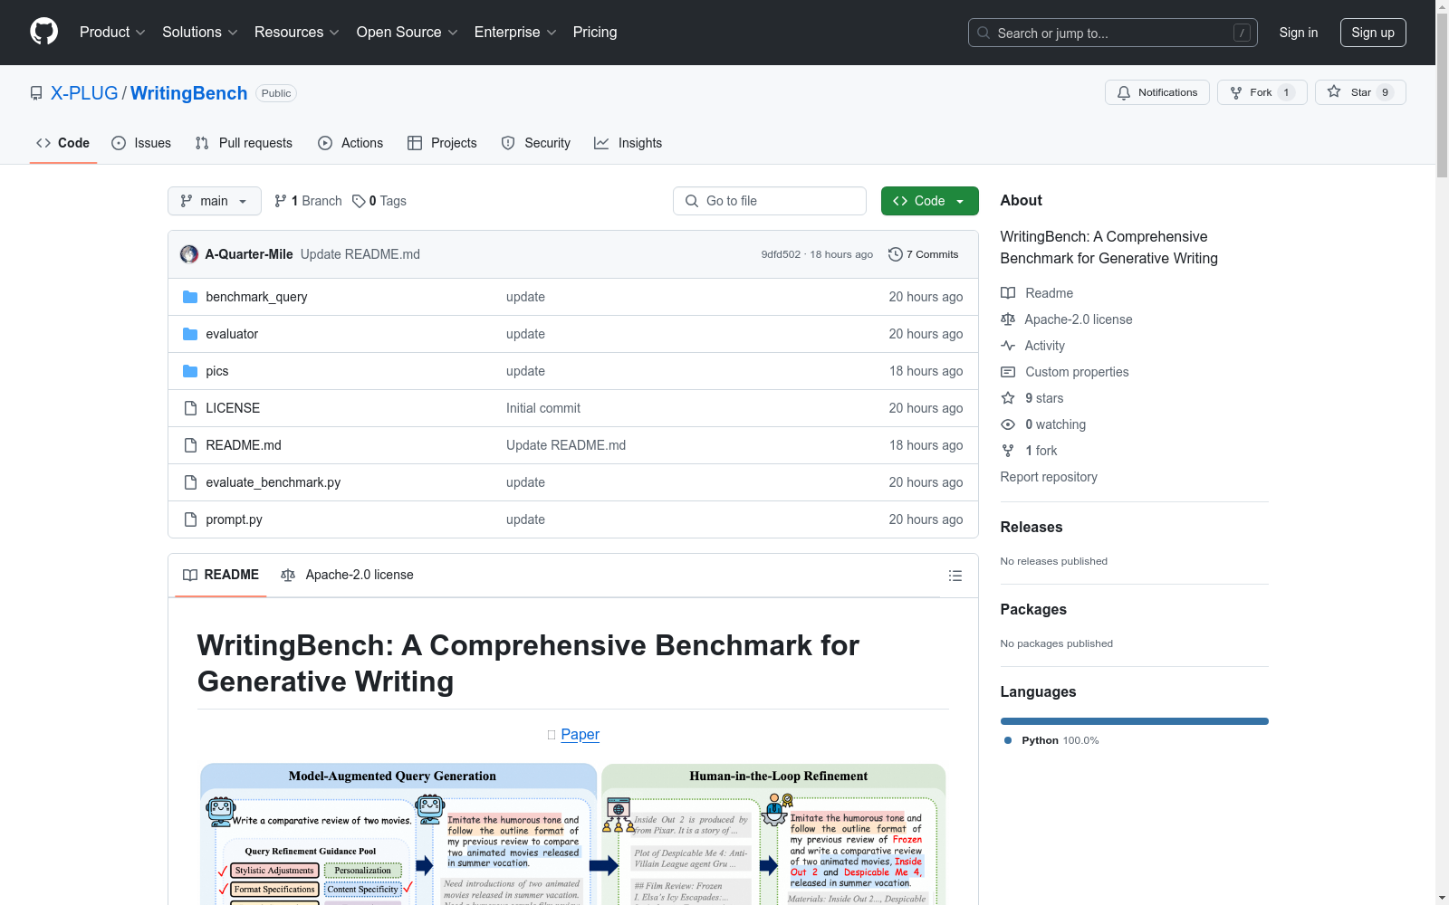Click the star icon beside 9 stars
This screenshot has height=905, width=1449.
click(1008, 398)
